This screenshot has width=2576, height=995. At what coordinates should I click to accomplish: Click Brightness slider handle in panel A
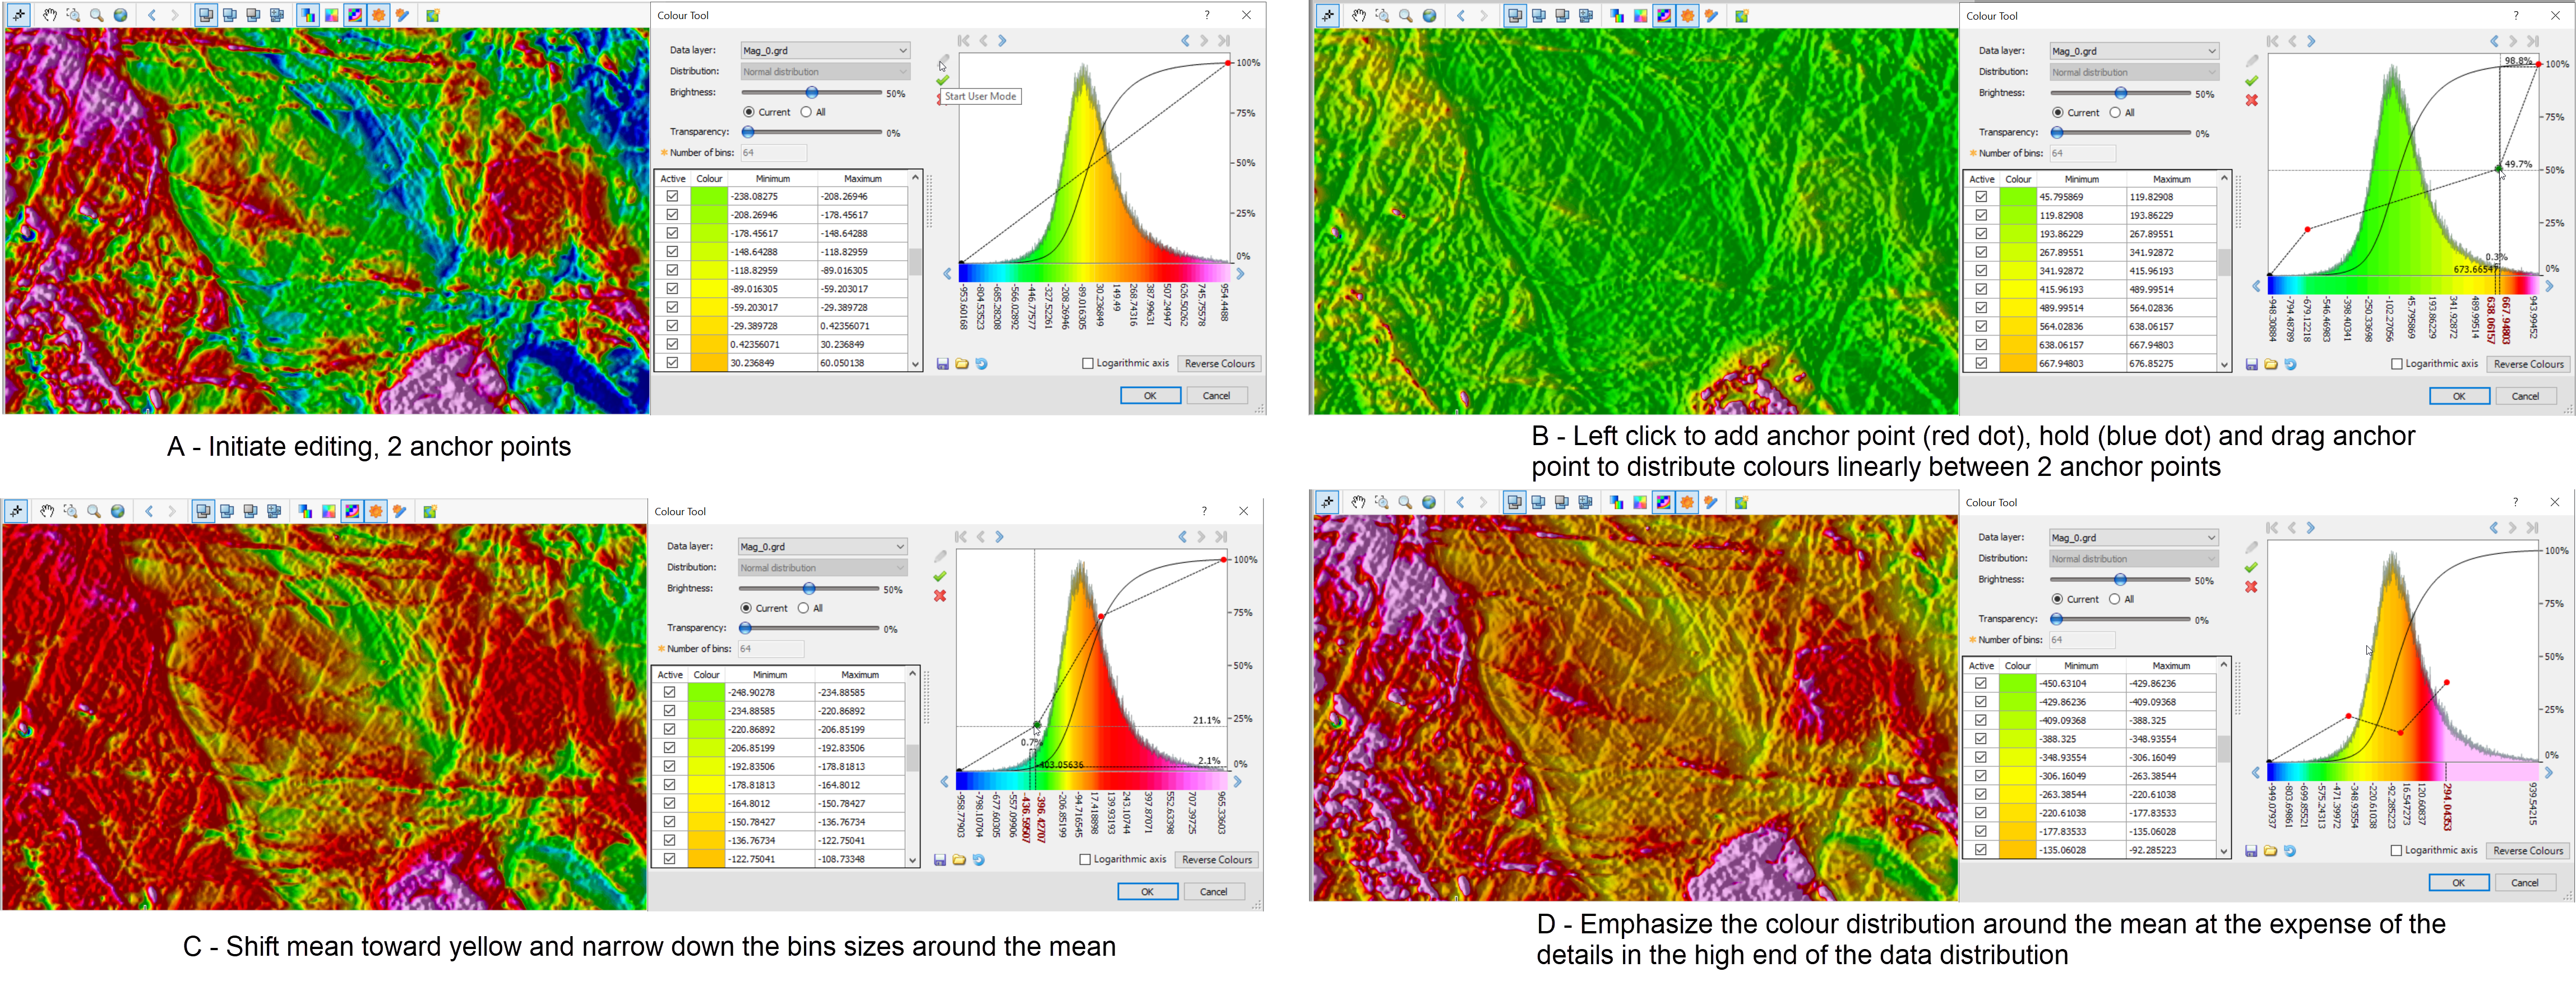(x=812, y=93)
